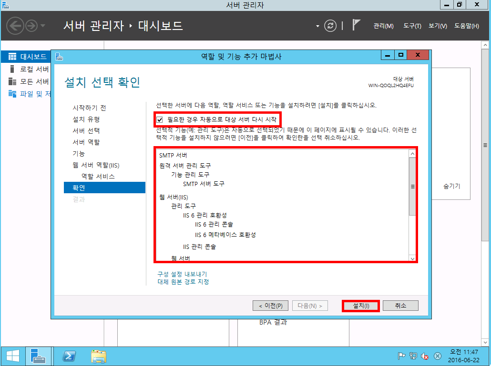Open File Explorer from the taskbar
The height and width of the screenshot is (366, 491).
tap(99, 356)
